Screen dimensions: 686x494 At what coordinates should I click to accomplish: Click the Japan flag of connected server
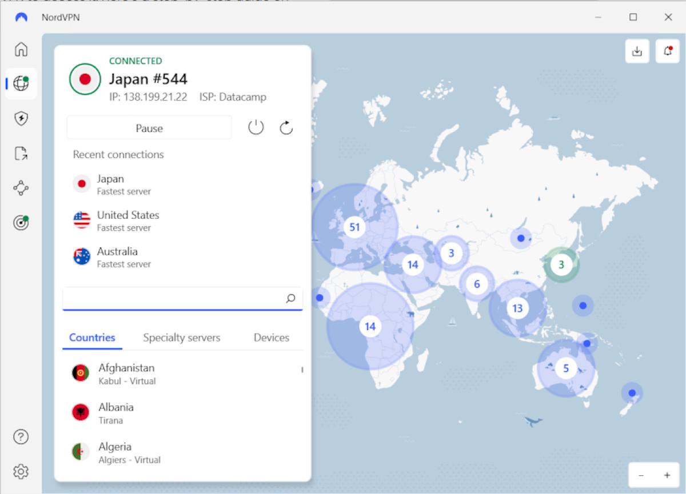pyautogui.click(x=85, y=79)
